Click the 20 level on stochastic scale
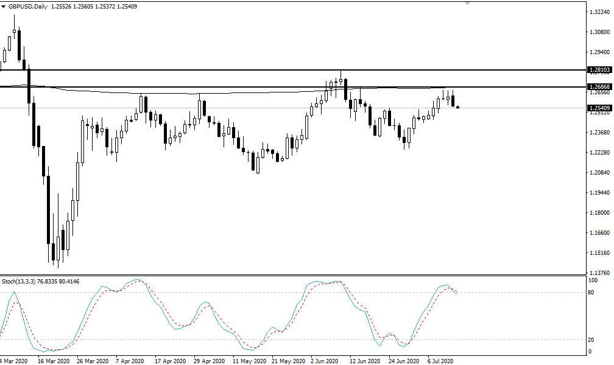 pos(592,339)
